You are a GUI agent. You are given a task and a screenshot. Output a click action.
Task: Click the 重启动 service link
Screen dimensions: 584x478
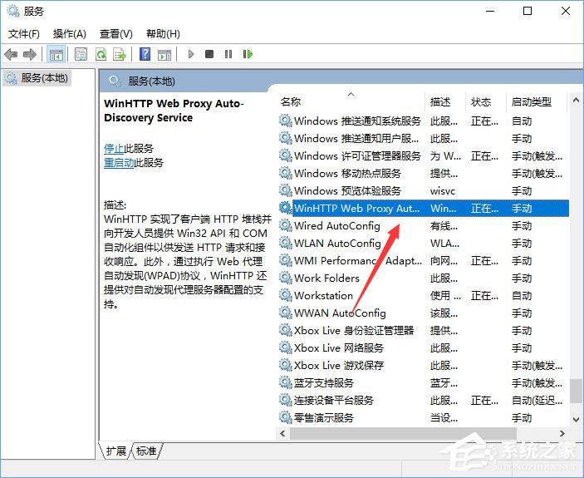119,162
